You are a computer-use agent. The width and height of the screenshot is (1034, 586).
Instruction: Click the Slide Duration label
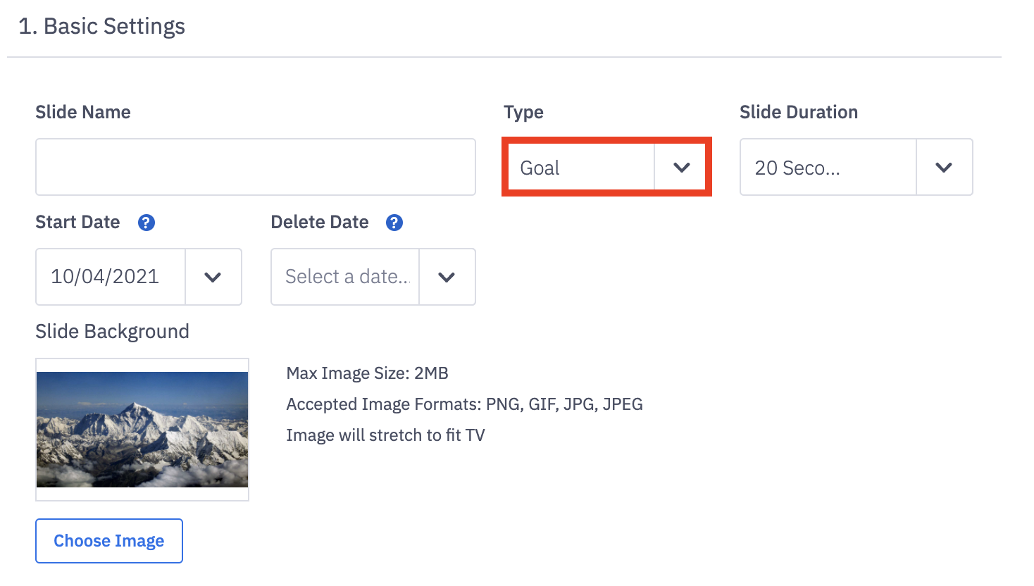tap(799, 113)
